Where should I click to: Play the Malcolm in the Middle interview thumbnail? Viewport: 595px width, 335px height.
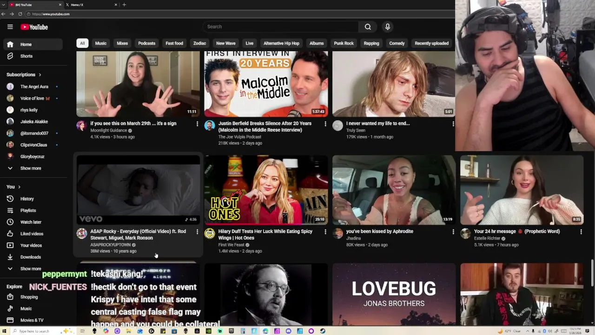pos(266,84)
